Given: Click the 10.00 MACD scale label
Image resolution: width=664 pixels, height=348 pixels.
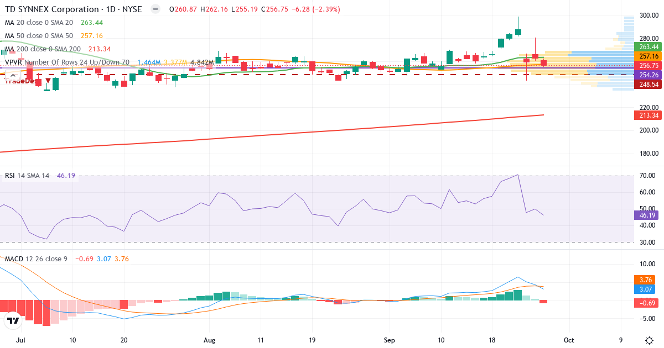Looking at the screenshot, I should 647,263.
